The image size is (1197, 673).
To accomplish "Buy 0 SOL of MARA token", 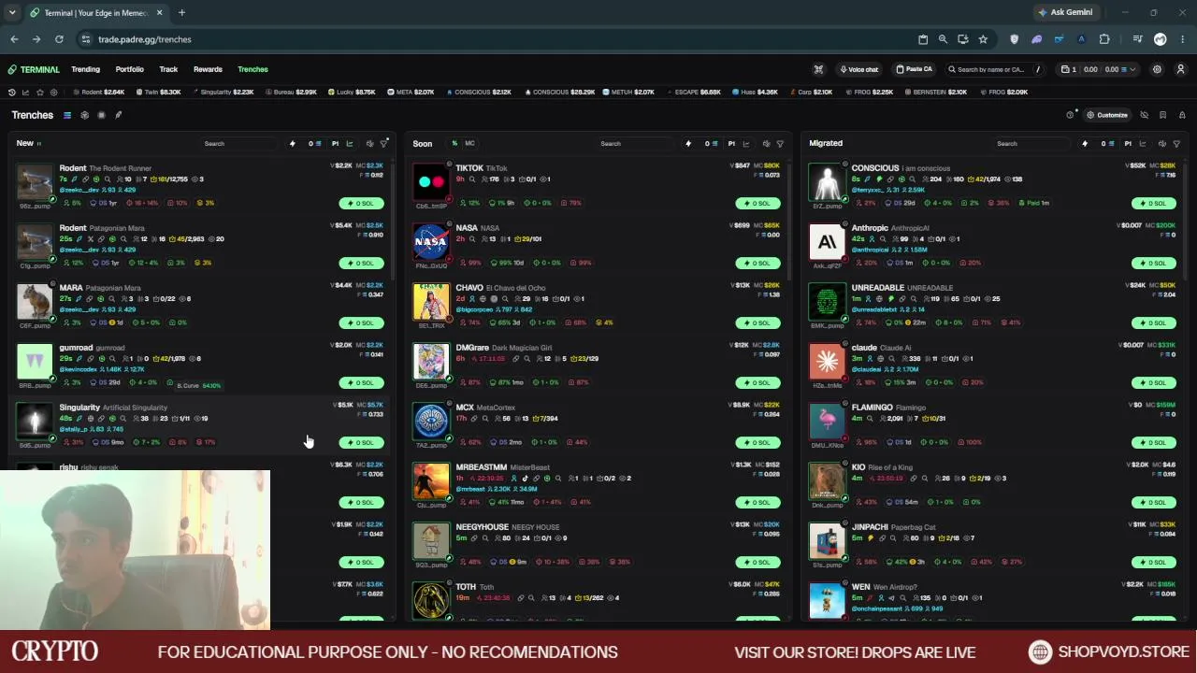I will tap(362, 322).
